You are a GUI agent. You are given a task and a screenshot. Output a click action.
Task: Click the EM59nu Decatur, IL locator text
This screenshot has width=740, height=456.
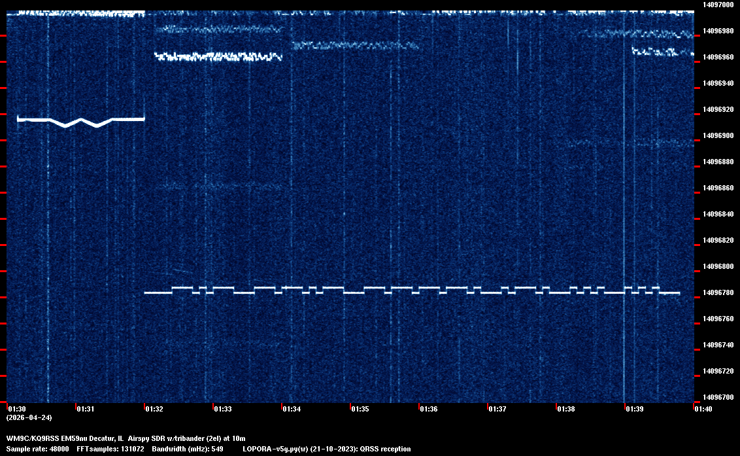click(93, 438)
